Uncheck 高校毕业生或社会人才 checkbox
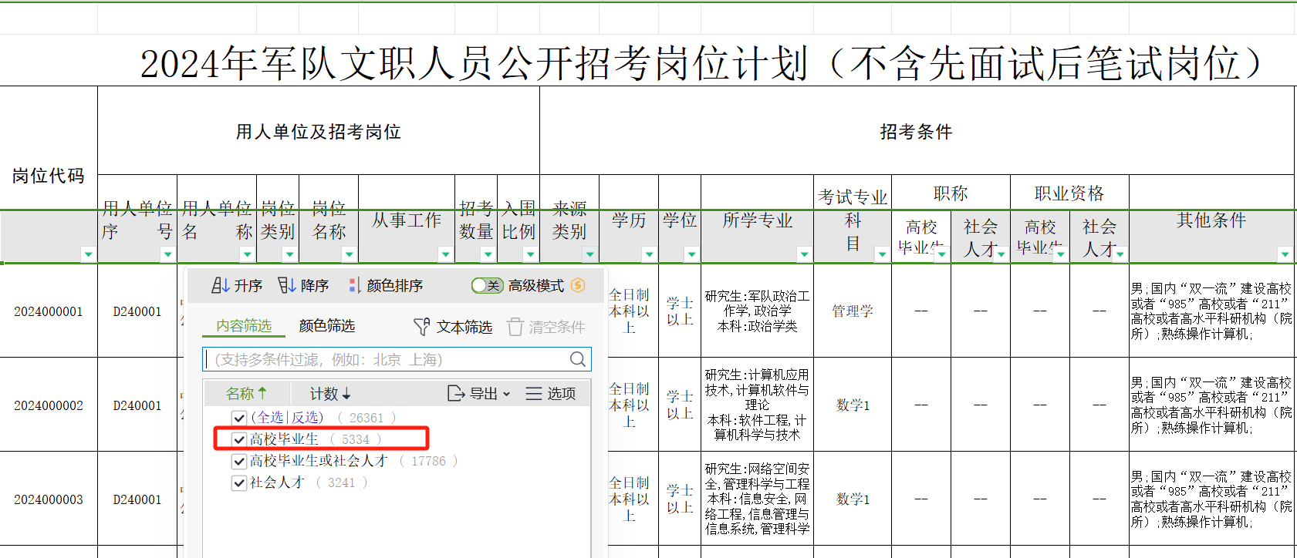This screenshot has width=1297, height=558. [x=239, y=461]
